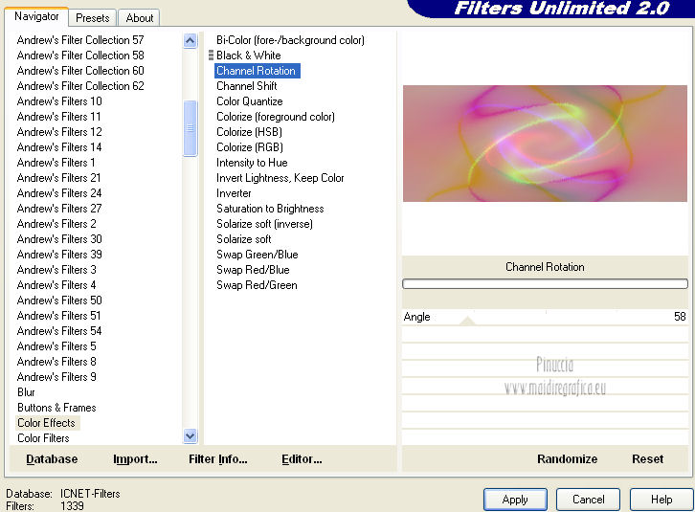Choose the Solarize soft filter
Viewport: 695px width, 512px height.
(243, 239)
